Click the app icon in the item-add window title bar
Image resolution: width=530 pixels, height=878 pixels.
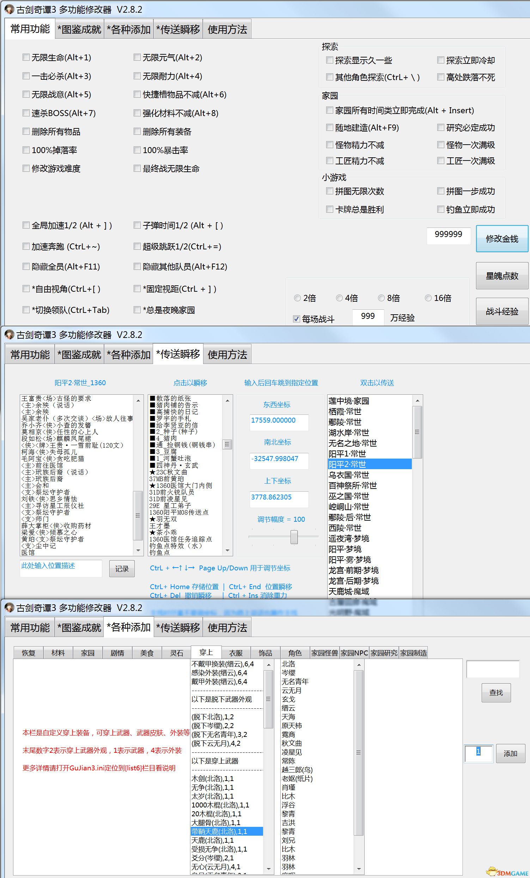pyautogui.click(x=9, y=607)
